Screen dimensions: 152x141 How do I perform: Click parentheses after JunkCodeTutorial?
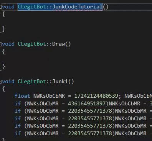(106, 7)
